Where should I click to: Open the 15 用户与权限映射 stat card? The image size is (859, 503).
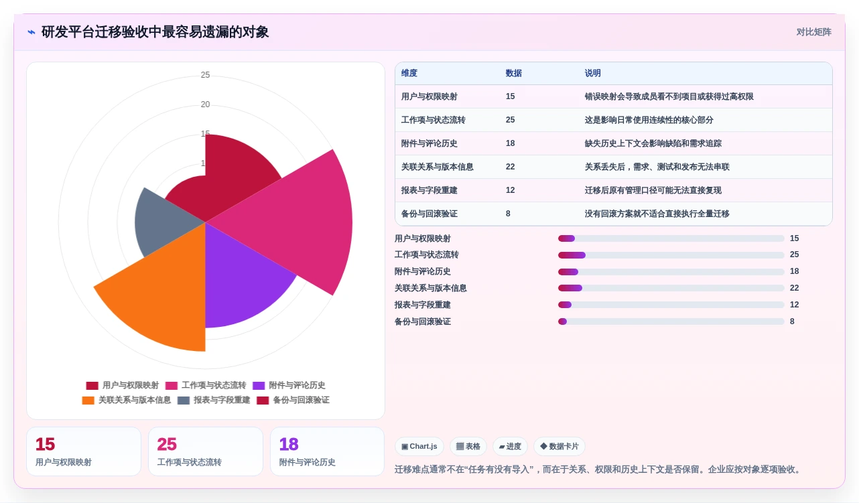coord(84,451)
